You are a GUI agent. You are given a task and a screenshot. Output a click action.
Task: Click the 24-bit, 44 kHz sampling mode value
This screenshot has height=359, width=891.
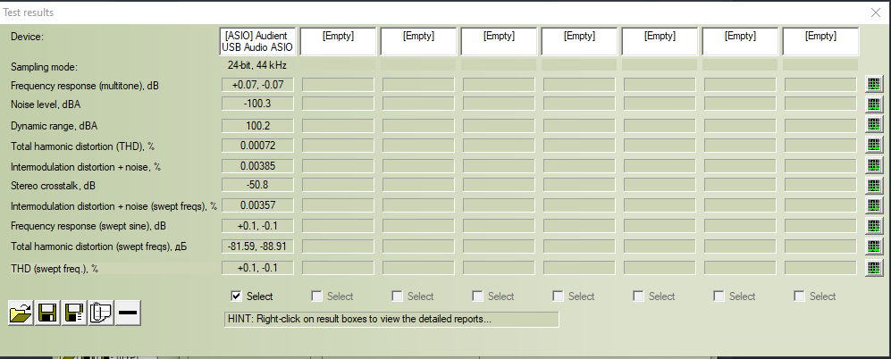[257, 65]
